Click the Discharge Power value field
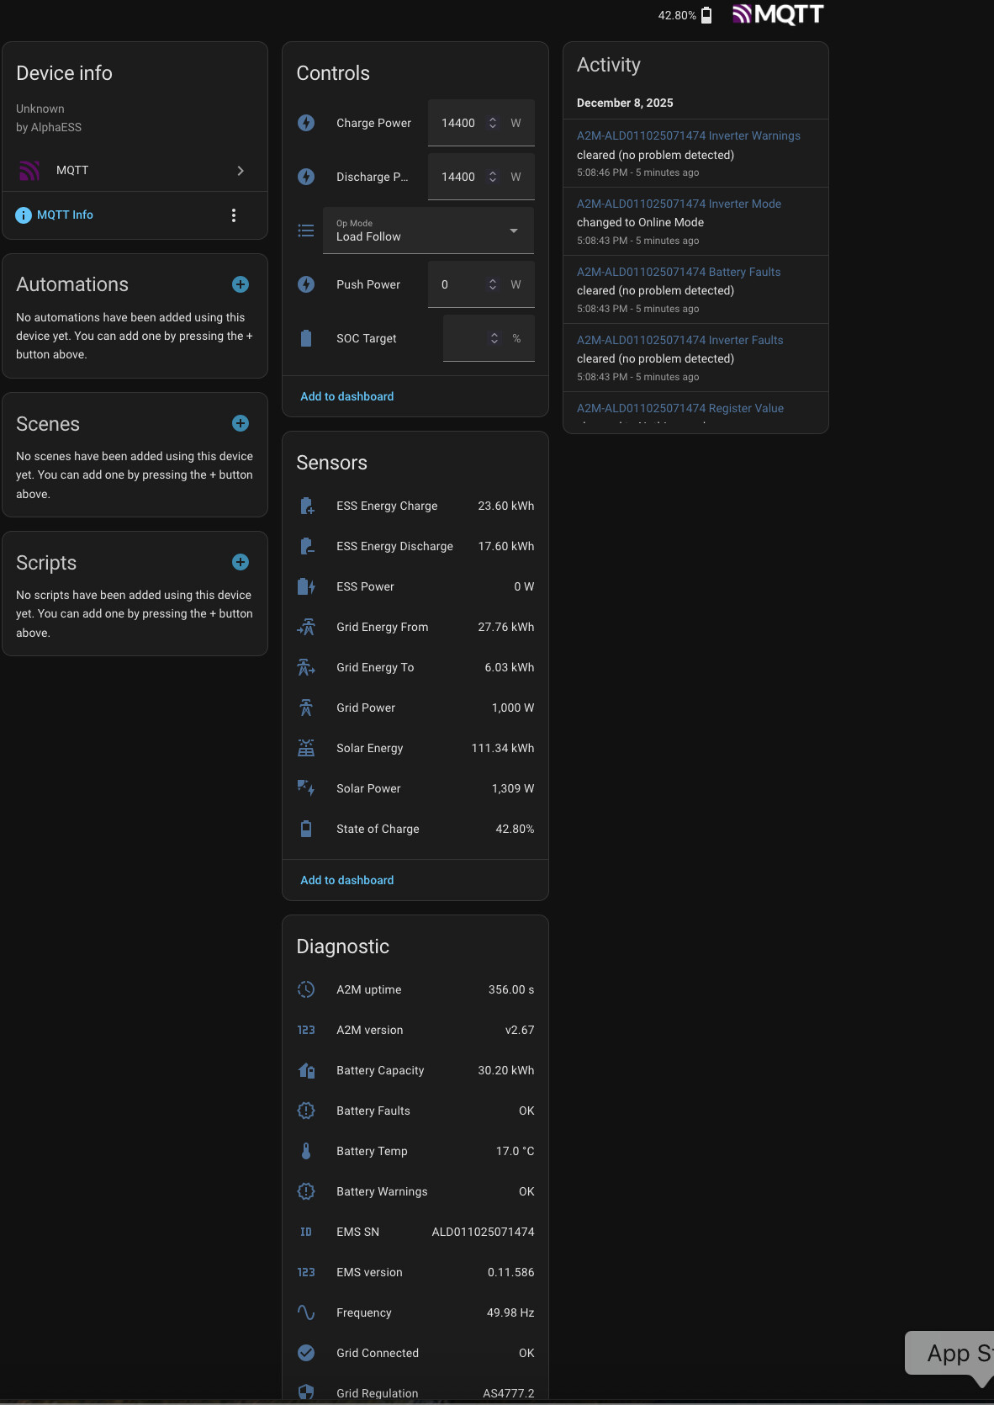Viewport: 994px width, 1405px height. tap(457, 177)
